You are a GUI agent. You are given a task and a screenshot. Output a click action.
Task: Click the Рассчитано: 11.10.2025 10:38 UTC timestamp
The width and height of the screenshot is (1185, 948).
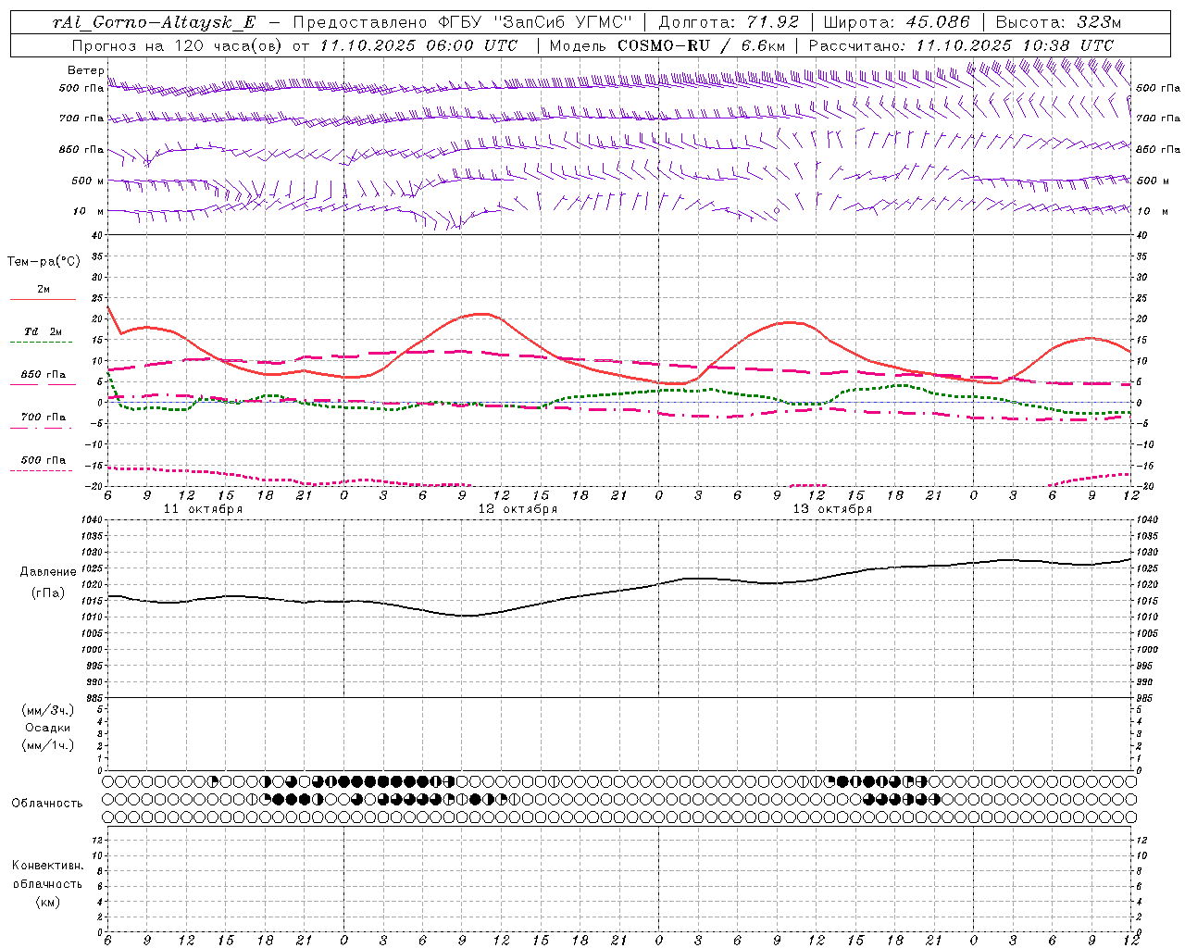pos(961,45)
